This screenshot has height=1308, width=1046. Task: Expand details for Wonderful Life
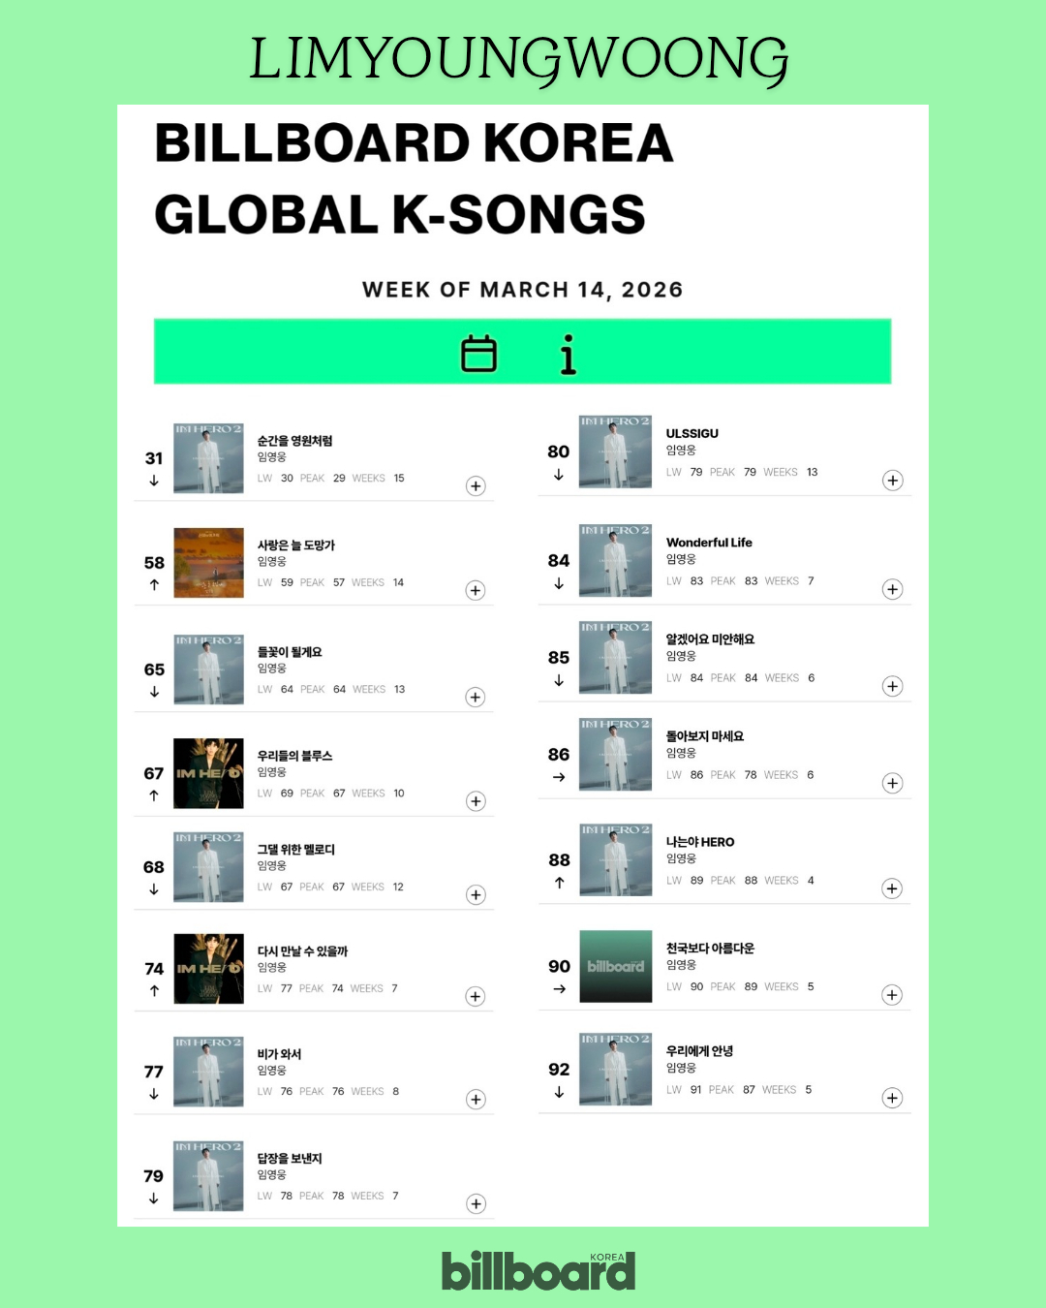coord(893,589)
